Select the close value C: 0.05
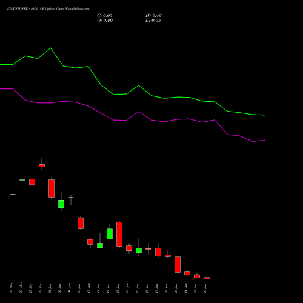Screen dimensions: 303x303 pyautogui.click(x=105, y=16)
